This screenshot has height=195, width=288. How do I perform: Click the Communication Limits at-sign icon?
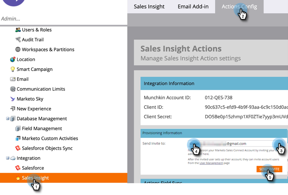pyautogui.click(x=13, y=89)
